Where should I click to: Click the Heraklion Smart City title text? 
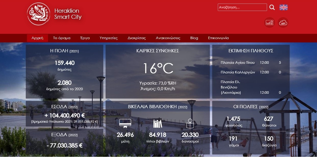click(x=68, y=14)
